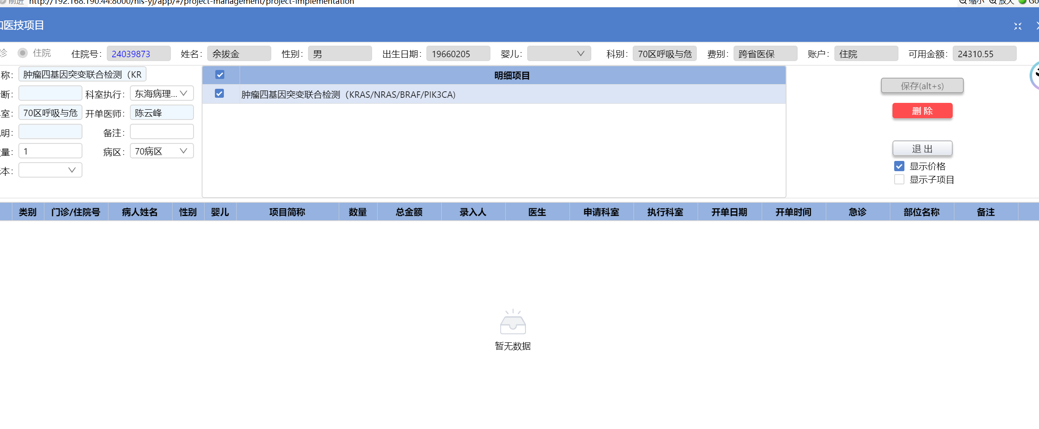The height and width of the screenshot is (429, 1039).
Task: Click the 科别 field in patient info bar
Action: click(x=665, y=54)
